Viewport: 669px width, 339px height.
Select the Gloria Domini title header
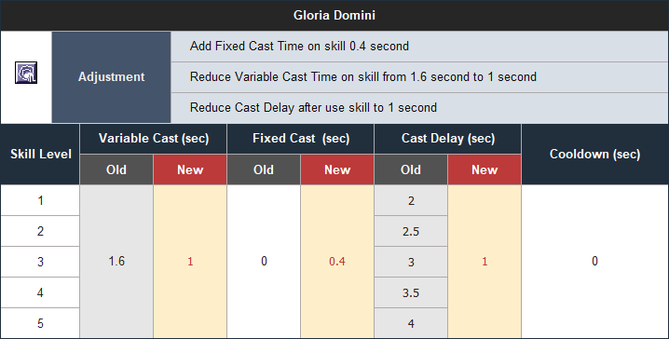click(334, 15)
